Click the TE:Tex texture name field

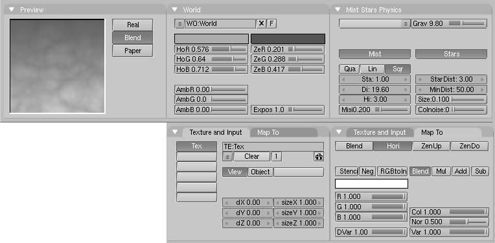273,146
